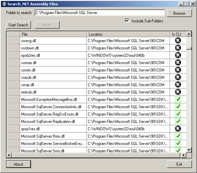Click green check icon for Microsoft.SqlServer.RegSvrEnum.dll
This screenshot has width=197, height=173.
pyautogui.click(x=178, y=114)
